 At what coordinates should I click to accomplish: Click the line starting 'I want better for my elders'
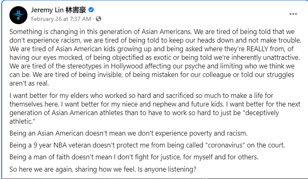tap(141, 95)
